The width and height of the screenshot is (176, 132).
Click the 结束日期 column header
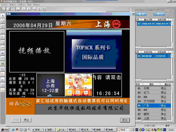[x=162, y=20]
